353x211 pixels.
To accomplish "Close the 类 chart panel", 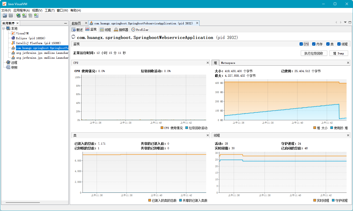I will 208,135.
